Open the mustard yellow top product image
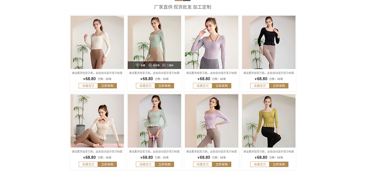366x186 pixels. 269,121
